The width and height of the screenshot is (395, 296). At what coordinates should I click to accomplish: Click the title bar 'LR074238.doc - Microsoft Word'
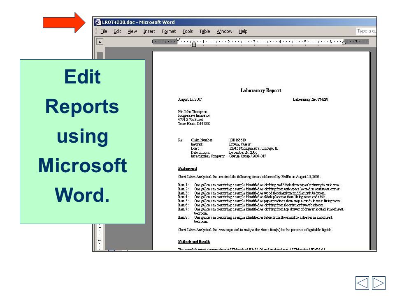(138, 22)
